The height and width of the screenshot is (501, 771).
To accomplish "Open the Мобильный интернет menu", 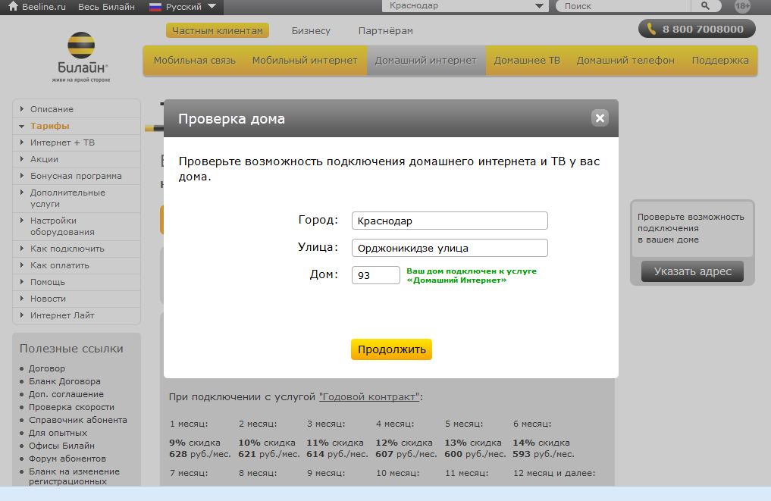I will 305,61.
